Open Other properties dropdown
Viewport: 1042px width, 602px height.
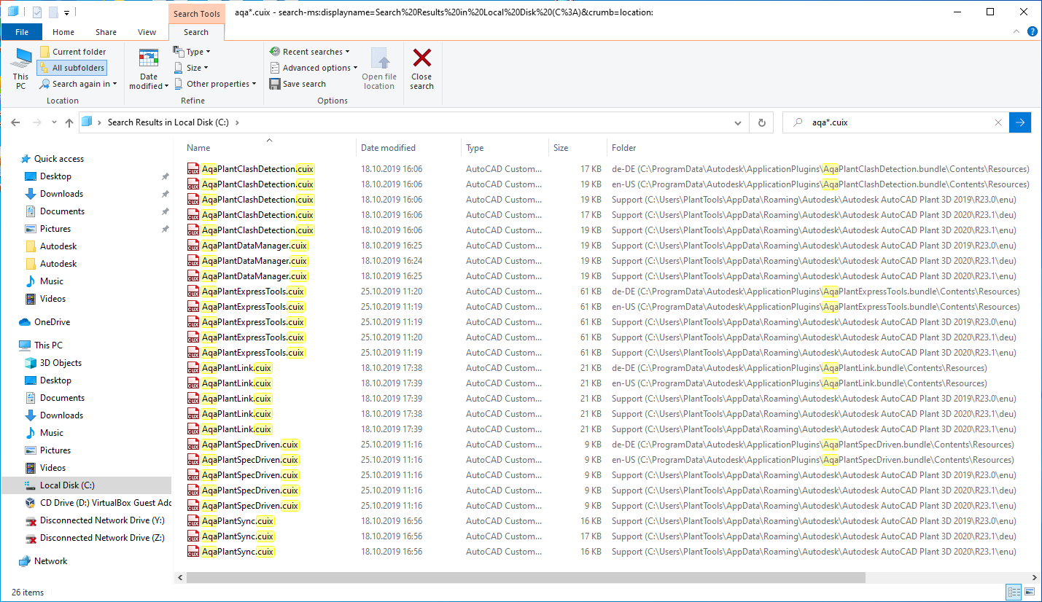215,84
